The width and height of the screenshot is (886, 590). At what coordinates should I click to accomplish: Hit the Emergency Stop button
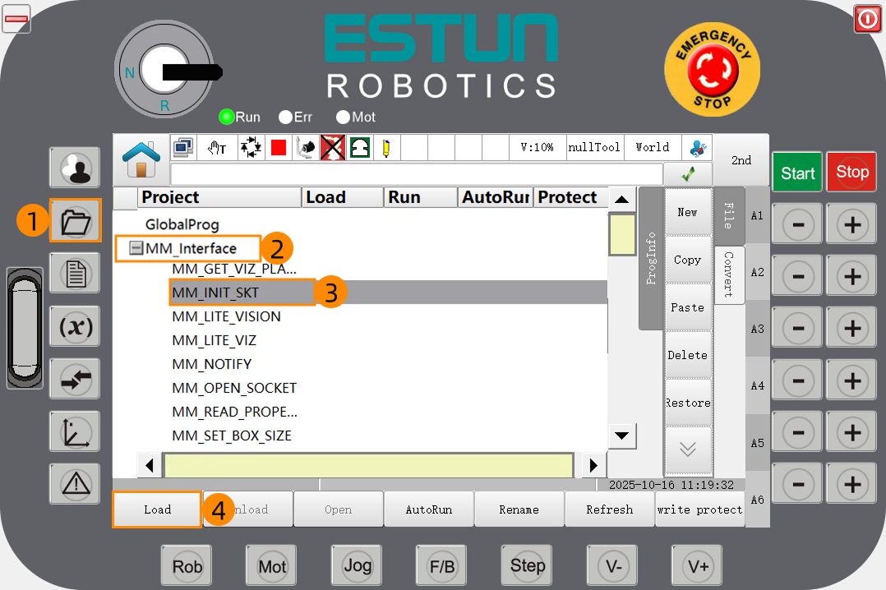[x=712, y=70]
